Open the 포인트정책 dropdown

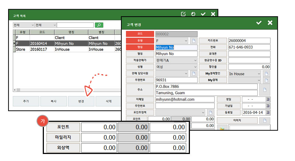180,113
